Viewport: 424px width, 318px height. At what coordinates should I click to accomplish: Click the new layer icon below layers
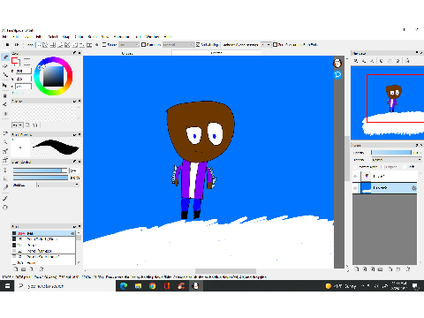[x=357, y=269]
